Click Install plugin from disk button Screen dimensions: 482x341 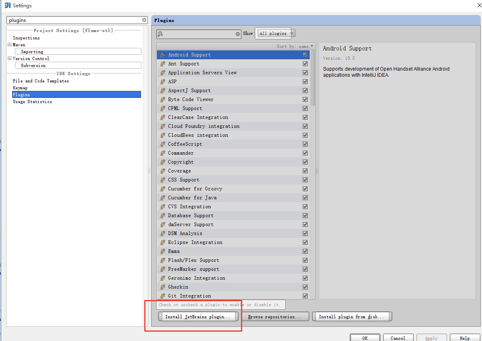tap(352, 317)
